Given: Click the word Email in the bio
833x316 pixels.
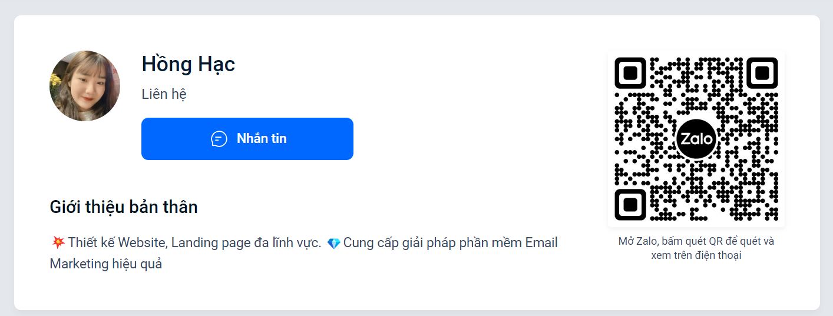Looking at the screenshot, I should [541, 242].
